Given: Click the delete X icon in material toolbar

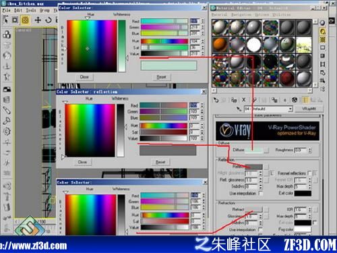Looking at the screenshot, I should click(243, 100).
